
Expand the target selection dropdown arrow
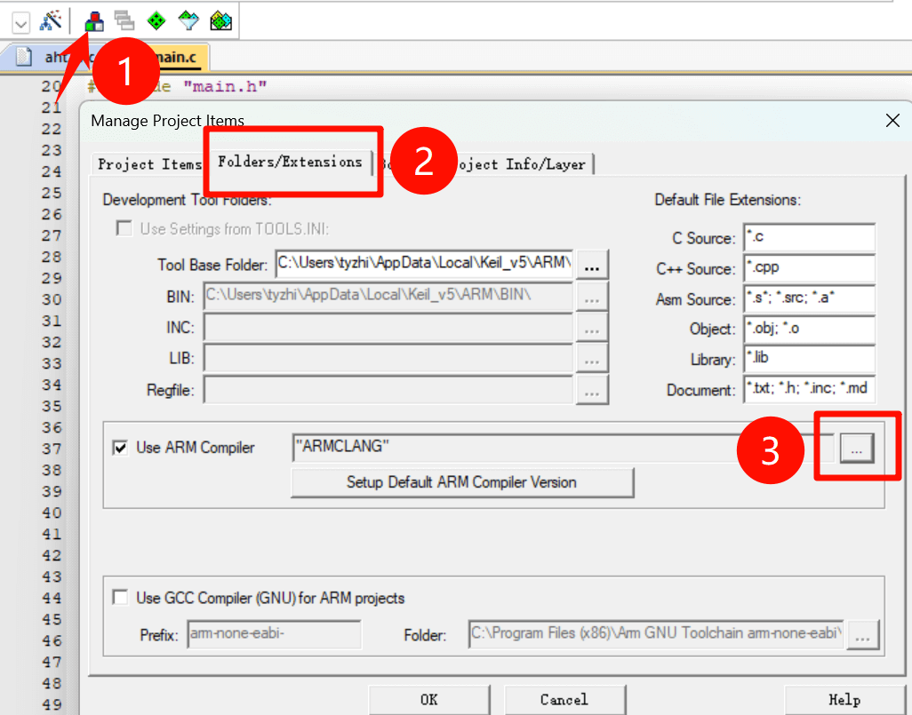20,20
